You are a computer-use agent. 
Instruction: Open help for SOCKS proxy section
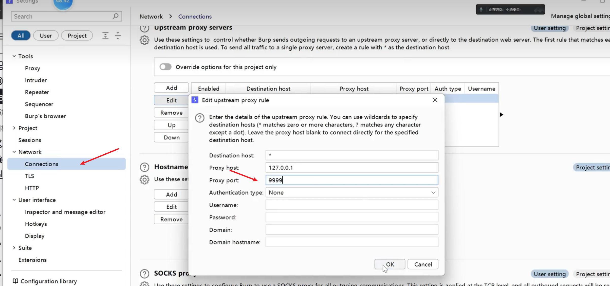[144, 274]
